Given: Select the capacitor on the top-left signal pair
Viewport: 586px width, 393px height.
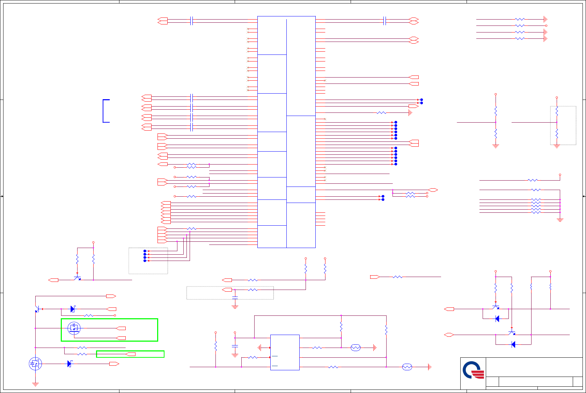Looking at the screenshot, I should pyautogui.click(x=191, y=21).
